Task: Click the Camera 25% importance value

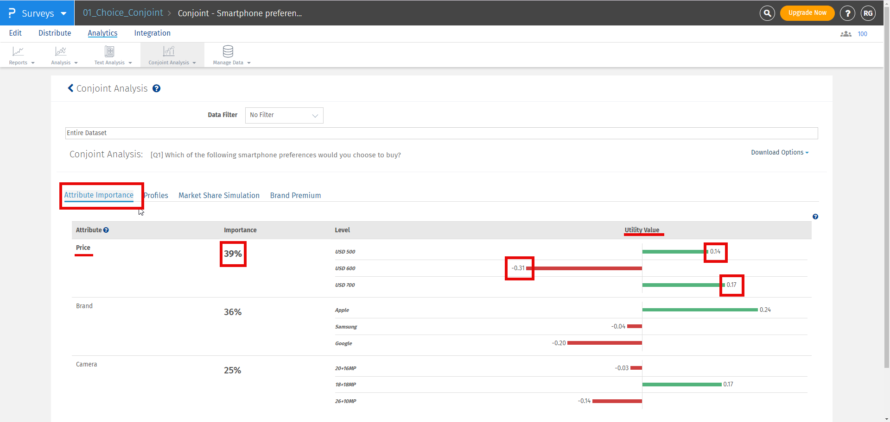Action: pyautogui.click(x=233, y=370)
